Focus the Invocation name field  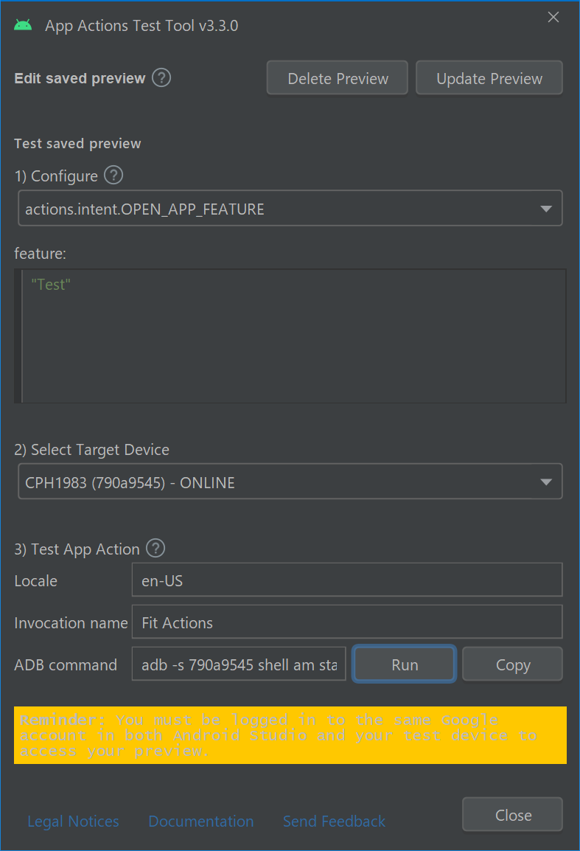click(347, 622)
